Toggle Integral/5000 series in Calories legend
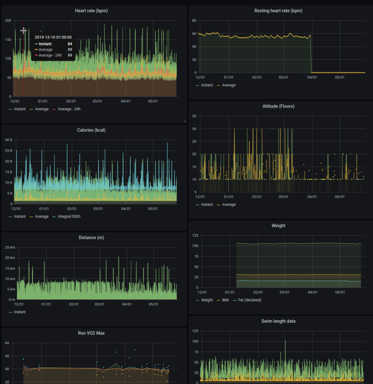The image size is (373, 384). 69,216
